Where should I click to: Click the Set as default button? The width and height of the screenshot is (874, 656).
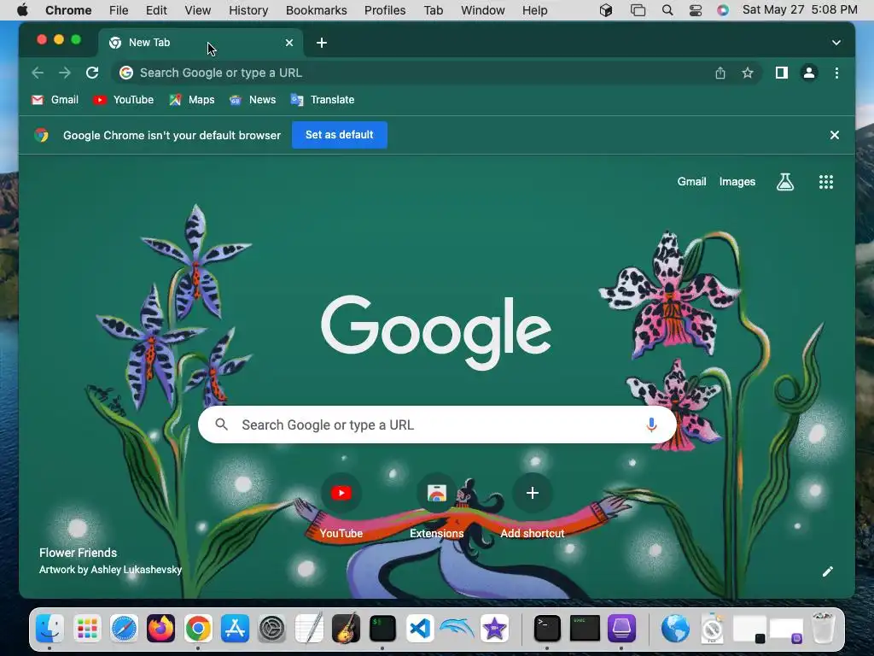point(340,135)
